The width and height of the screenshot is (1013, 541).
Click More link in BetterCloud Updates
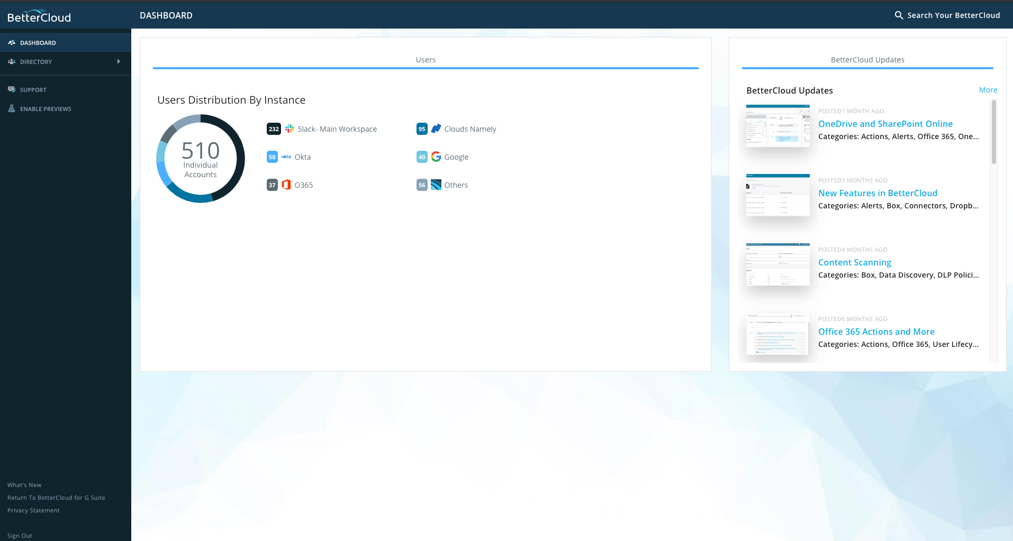click(x=988, y=90)
